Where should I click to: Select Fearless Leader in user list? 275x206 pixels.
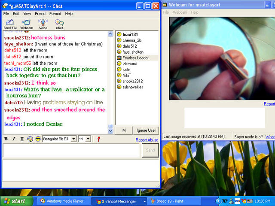click(x=136, y=58)
